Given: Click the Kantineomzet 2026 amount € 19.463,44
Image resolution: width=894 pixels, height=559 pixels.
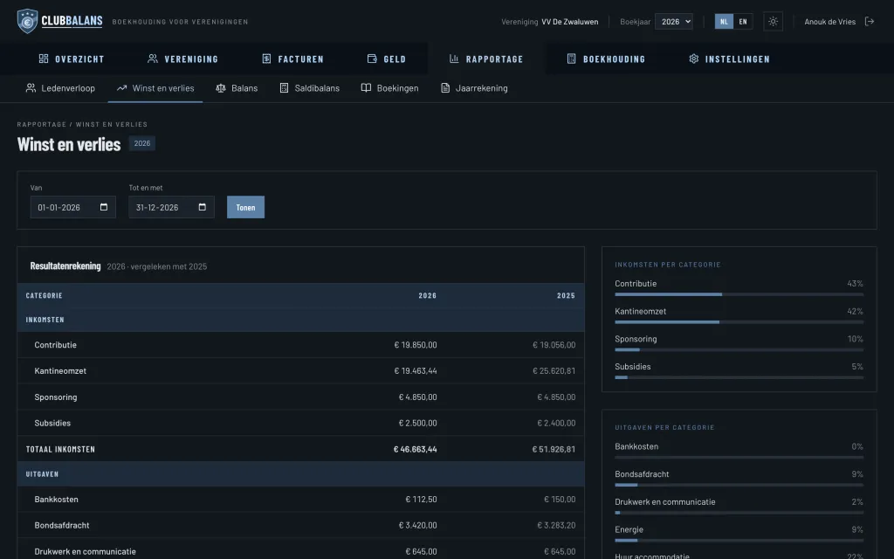Looking at the screenshot, I should (x=416, y=370).
